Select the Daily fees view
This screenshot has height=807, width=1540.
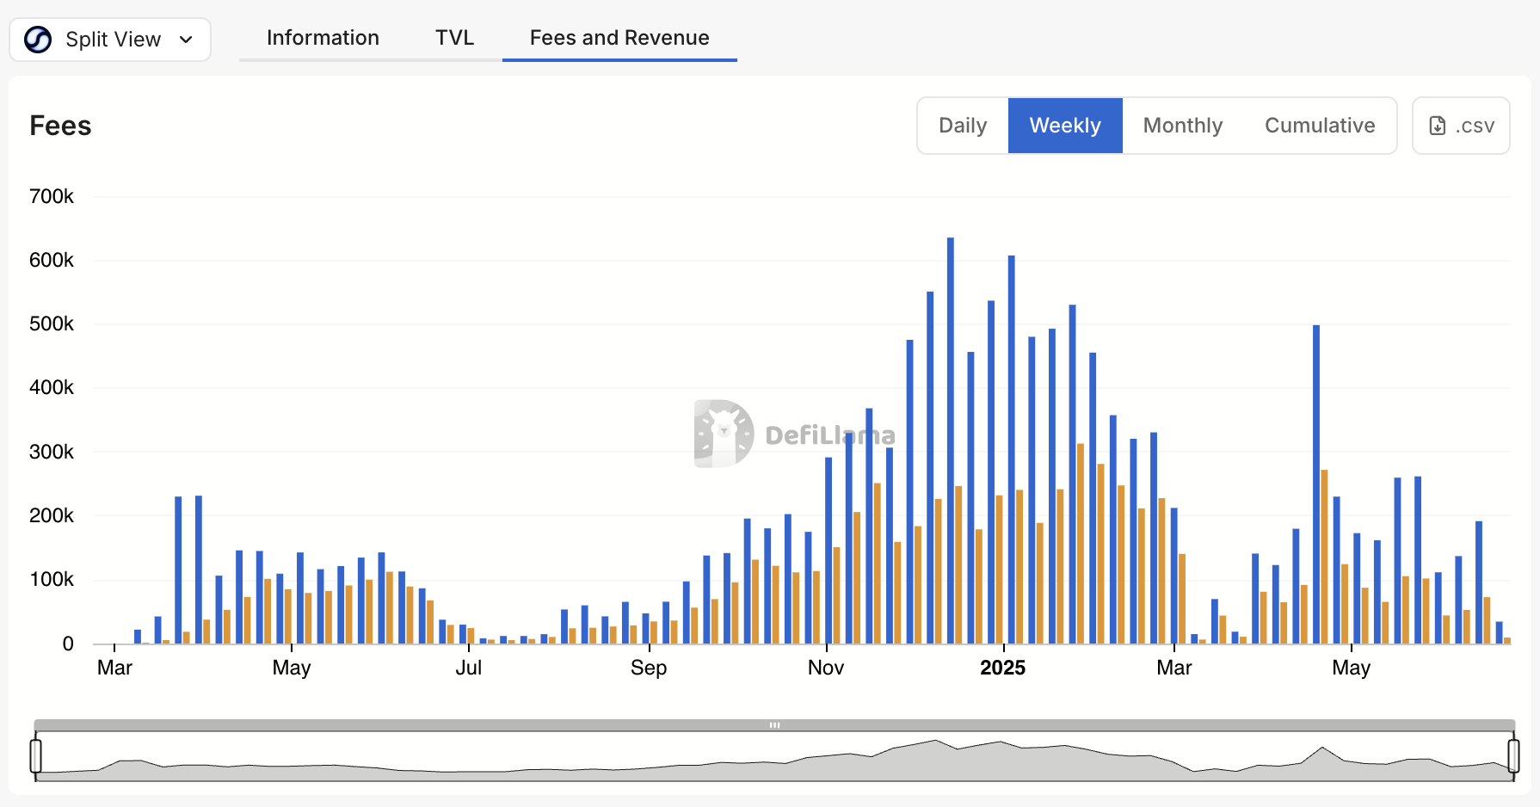[x=962, y=125]
